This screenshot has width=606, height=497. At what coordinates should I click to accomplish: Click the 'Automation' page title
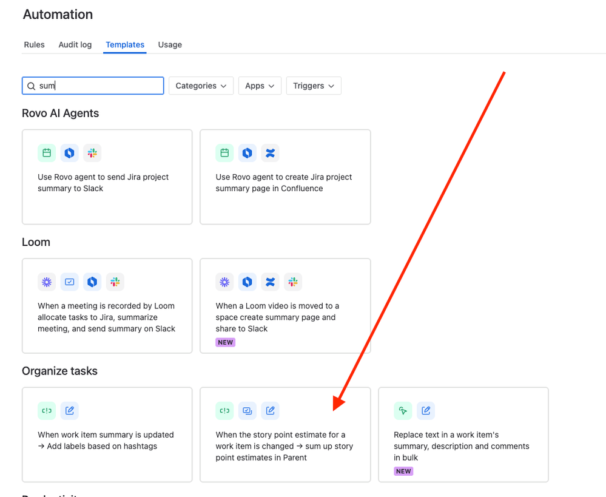(58, 15)
